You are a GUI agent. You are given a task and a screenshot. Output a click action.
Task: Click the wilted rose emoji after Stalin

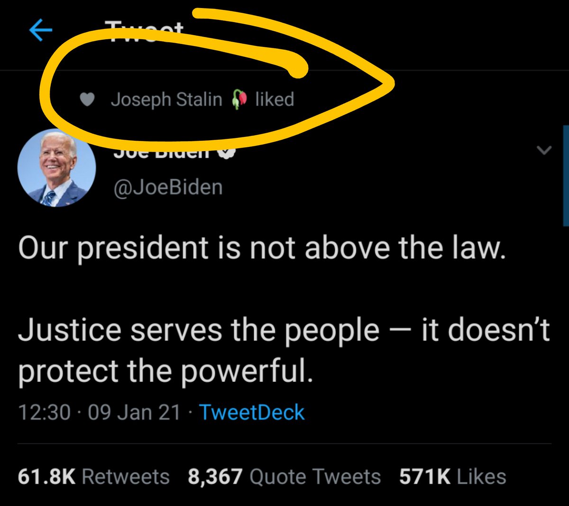239,99
